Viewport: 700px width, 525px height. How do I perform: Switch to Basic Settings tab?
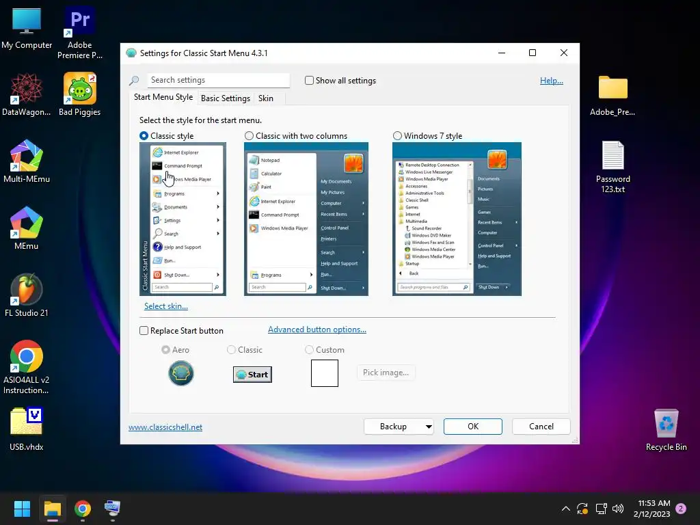click(226, 98)
